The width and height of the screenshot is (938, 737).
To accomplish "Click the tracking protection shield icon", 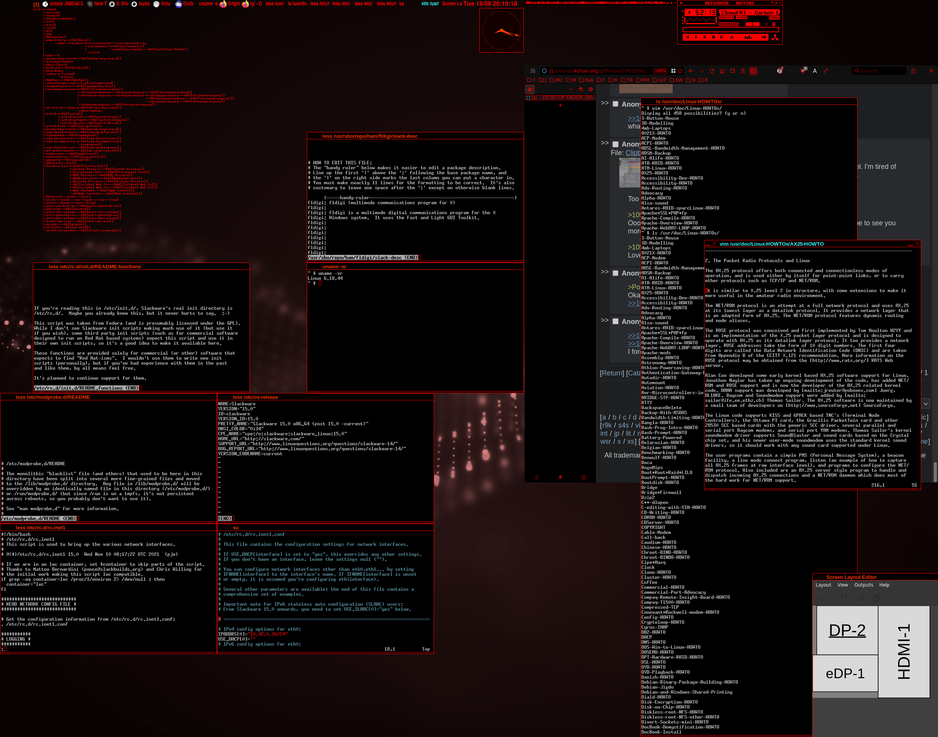I will pos(545,71).
